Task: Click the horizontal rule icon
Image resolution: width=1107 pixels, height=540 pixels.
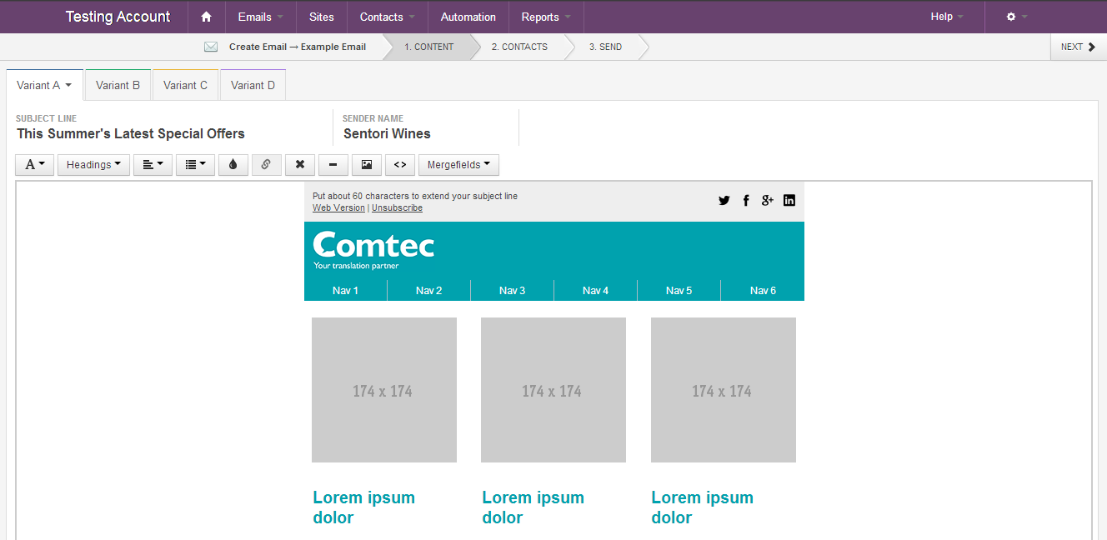Action: pos(333,165)
